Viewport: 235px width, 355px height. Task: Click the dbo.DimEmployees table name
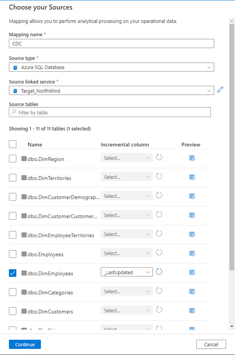click(x=50, y=273)
